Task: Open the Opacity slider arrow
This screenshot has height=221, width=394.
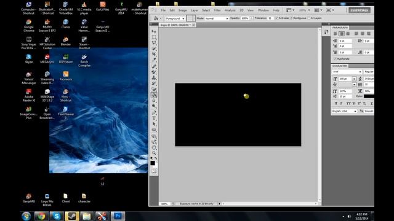Action: point(251,18)
